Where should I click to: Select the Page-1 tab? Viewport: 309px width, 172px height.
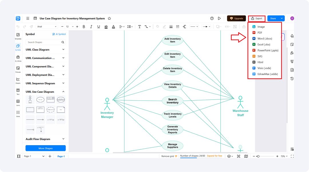point(61,156)
